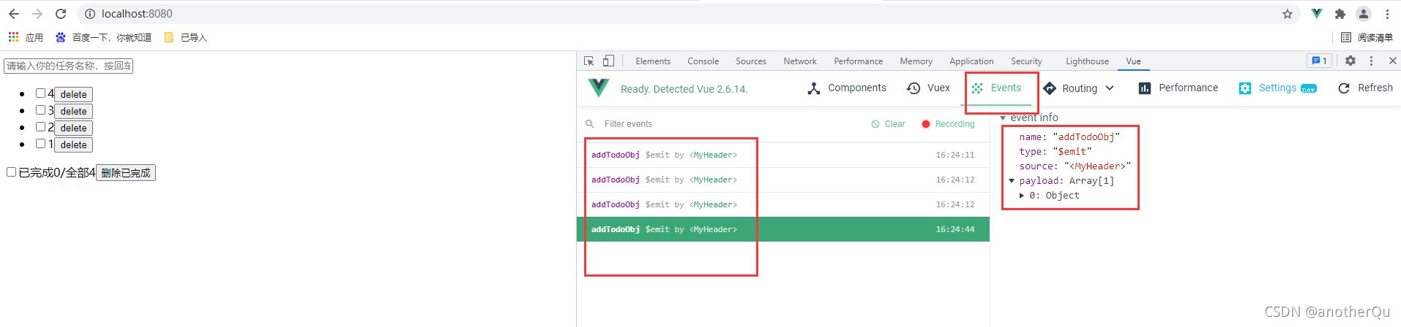
Task: Open the 阅读清单 reading list
Action: pyautogui.click(x=1367, y=37)
